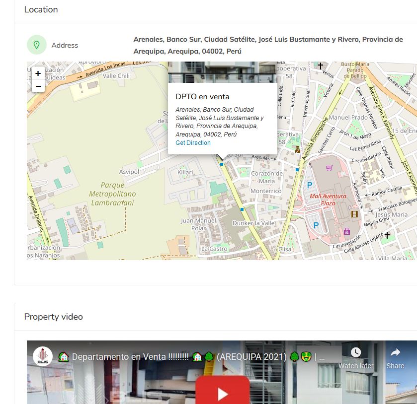This screenshot has width=417, height=404.
Task: Click the Share arrow icon on video
Action: 395,352
